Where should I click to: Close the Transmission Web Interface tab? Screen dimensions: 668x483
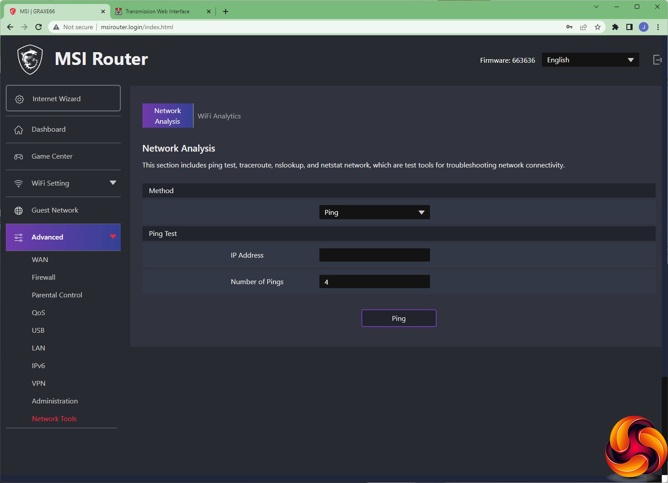tap(209, 11)
